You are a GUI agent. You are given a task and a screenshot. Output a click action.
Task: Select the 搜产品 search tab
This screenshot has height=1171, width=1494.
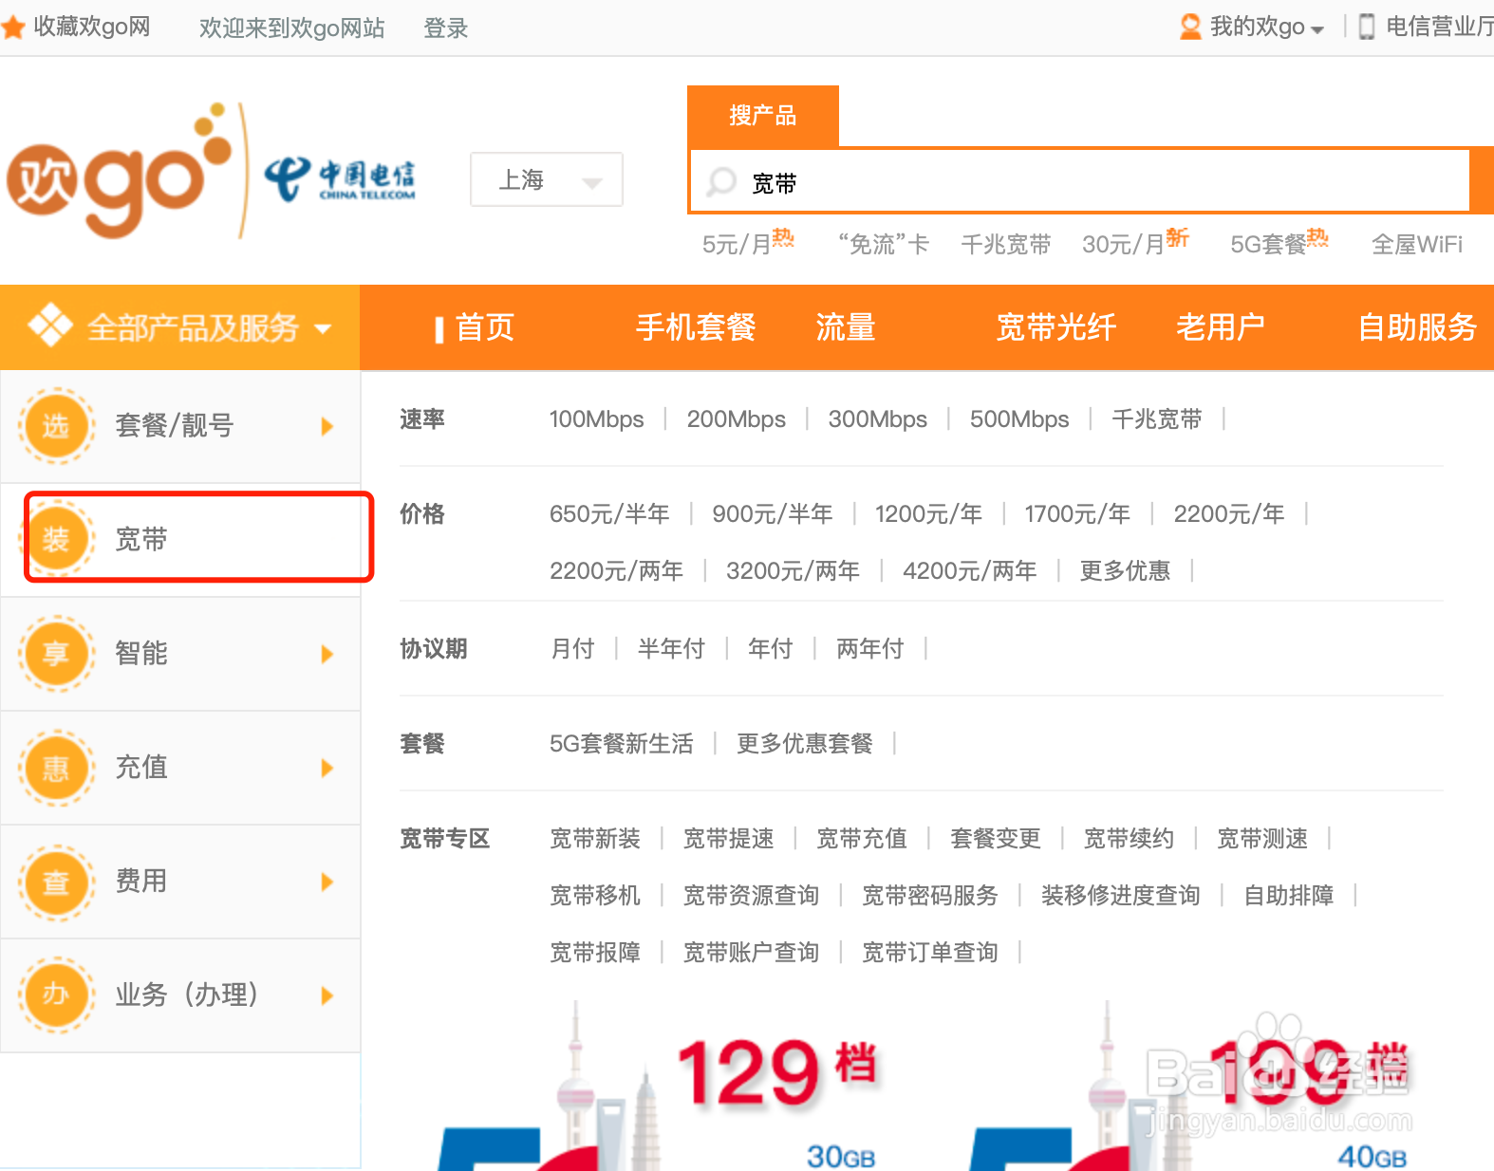[x=763, y=116]
